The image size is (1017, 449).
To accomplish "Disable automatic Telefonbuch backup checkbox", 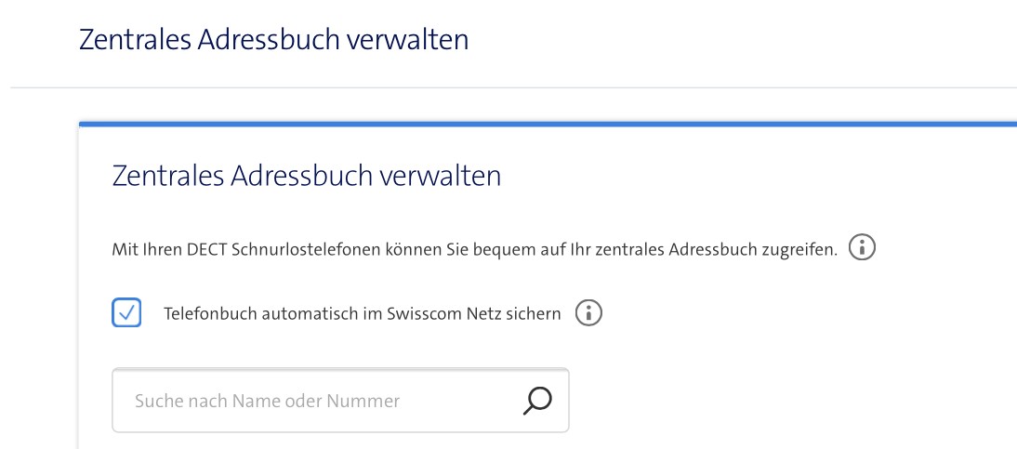I will (126, 314).
